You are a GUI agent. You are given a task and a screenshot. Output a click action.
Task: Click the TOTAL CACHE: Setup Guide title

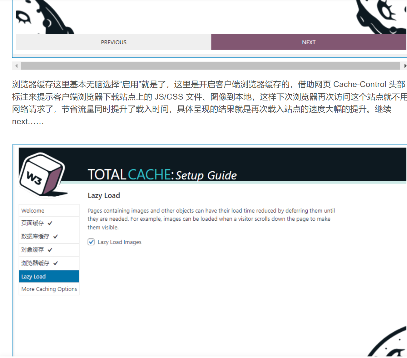point(162,175)
